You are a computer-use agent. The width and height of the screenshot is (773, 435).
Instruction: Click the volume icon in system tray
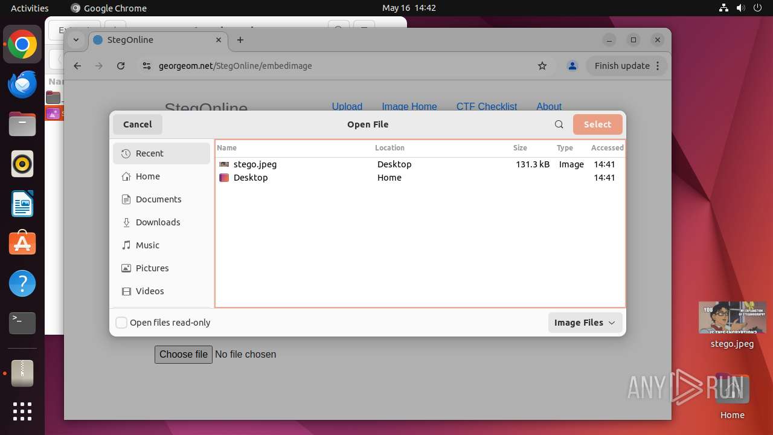(741, 8)
